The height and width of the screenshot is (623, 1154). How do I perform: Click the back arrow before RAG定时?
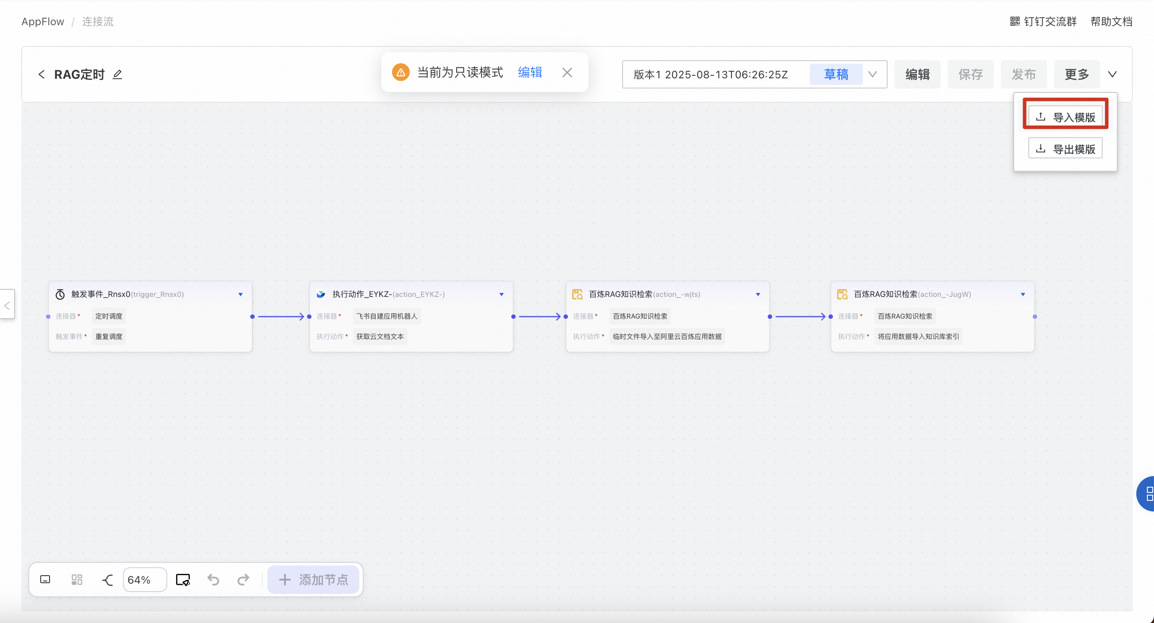click(x=42, y=74)
